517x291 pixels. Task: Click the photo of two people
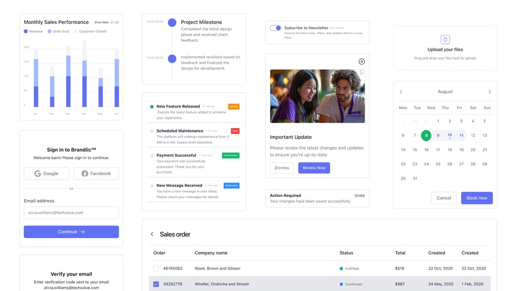[x=317, y=96]
